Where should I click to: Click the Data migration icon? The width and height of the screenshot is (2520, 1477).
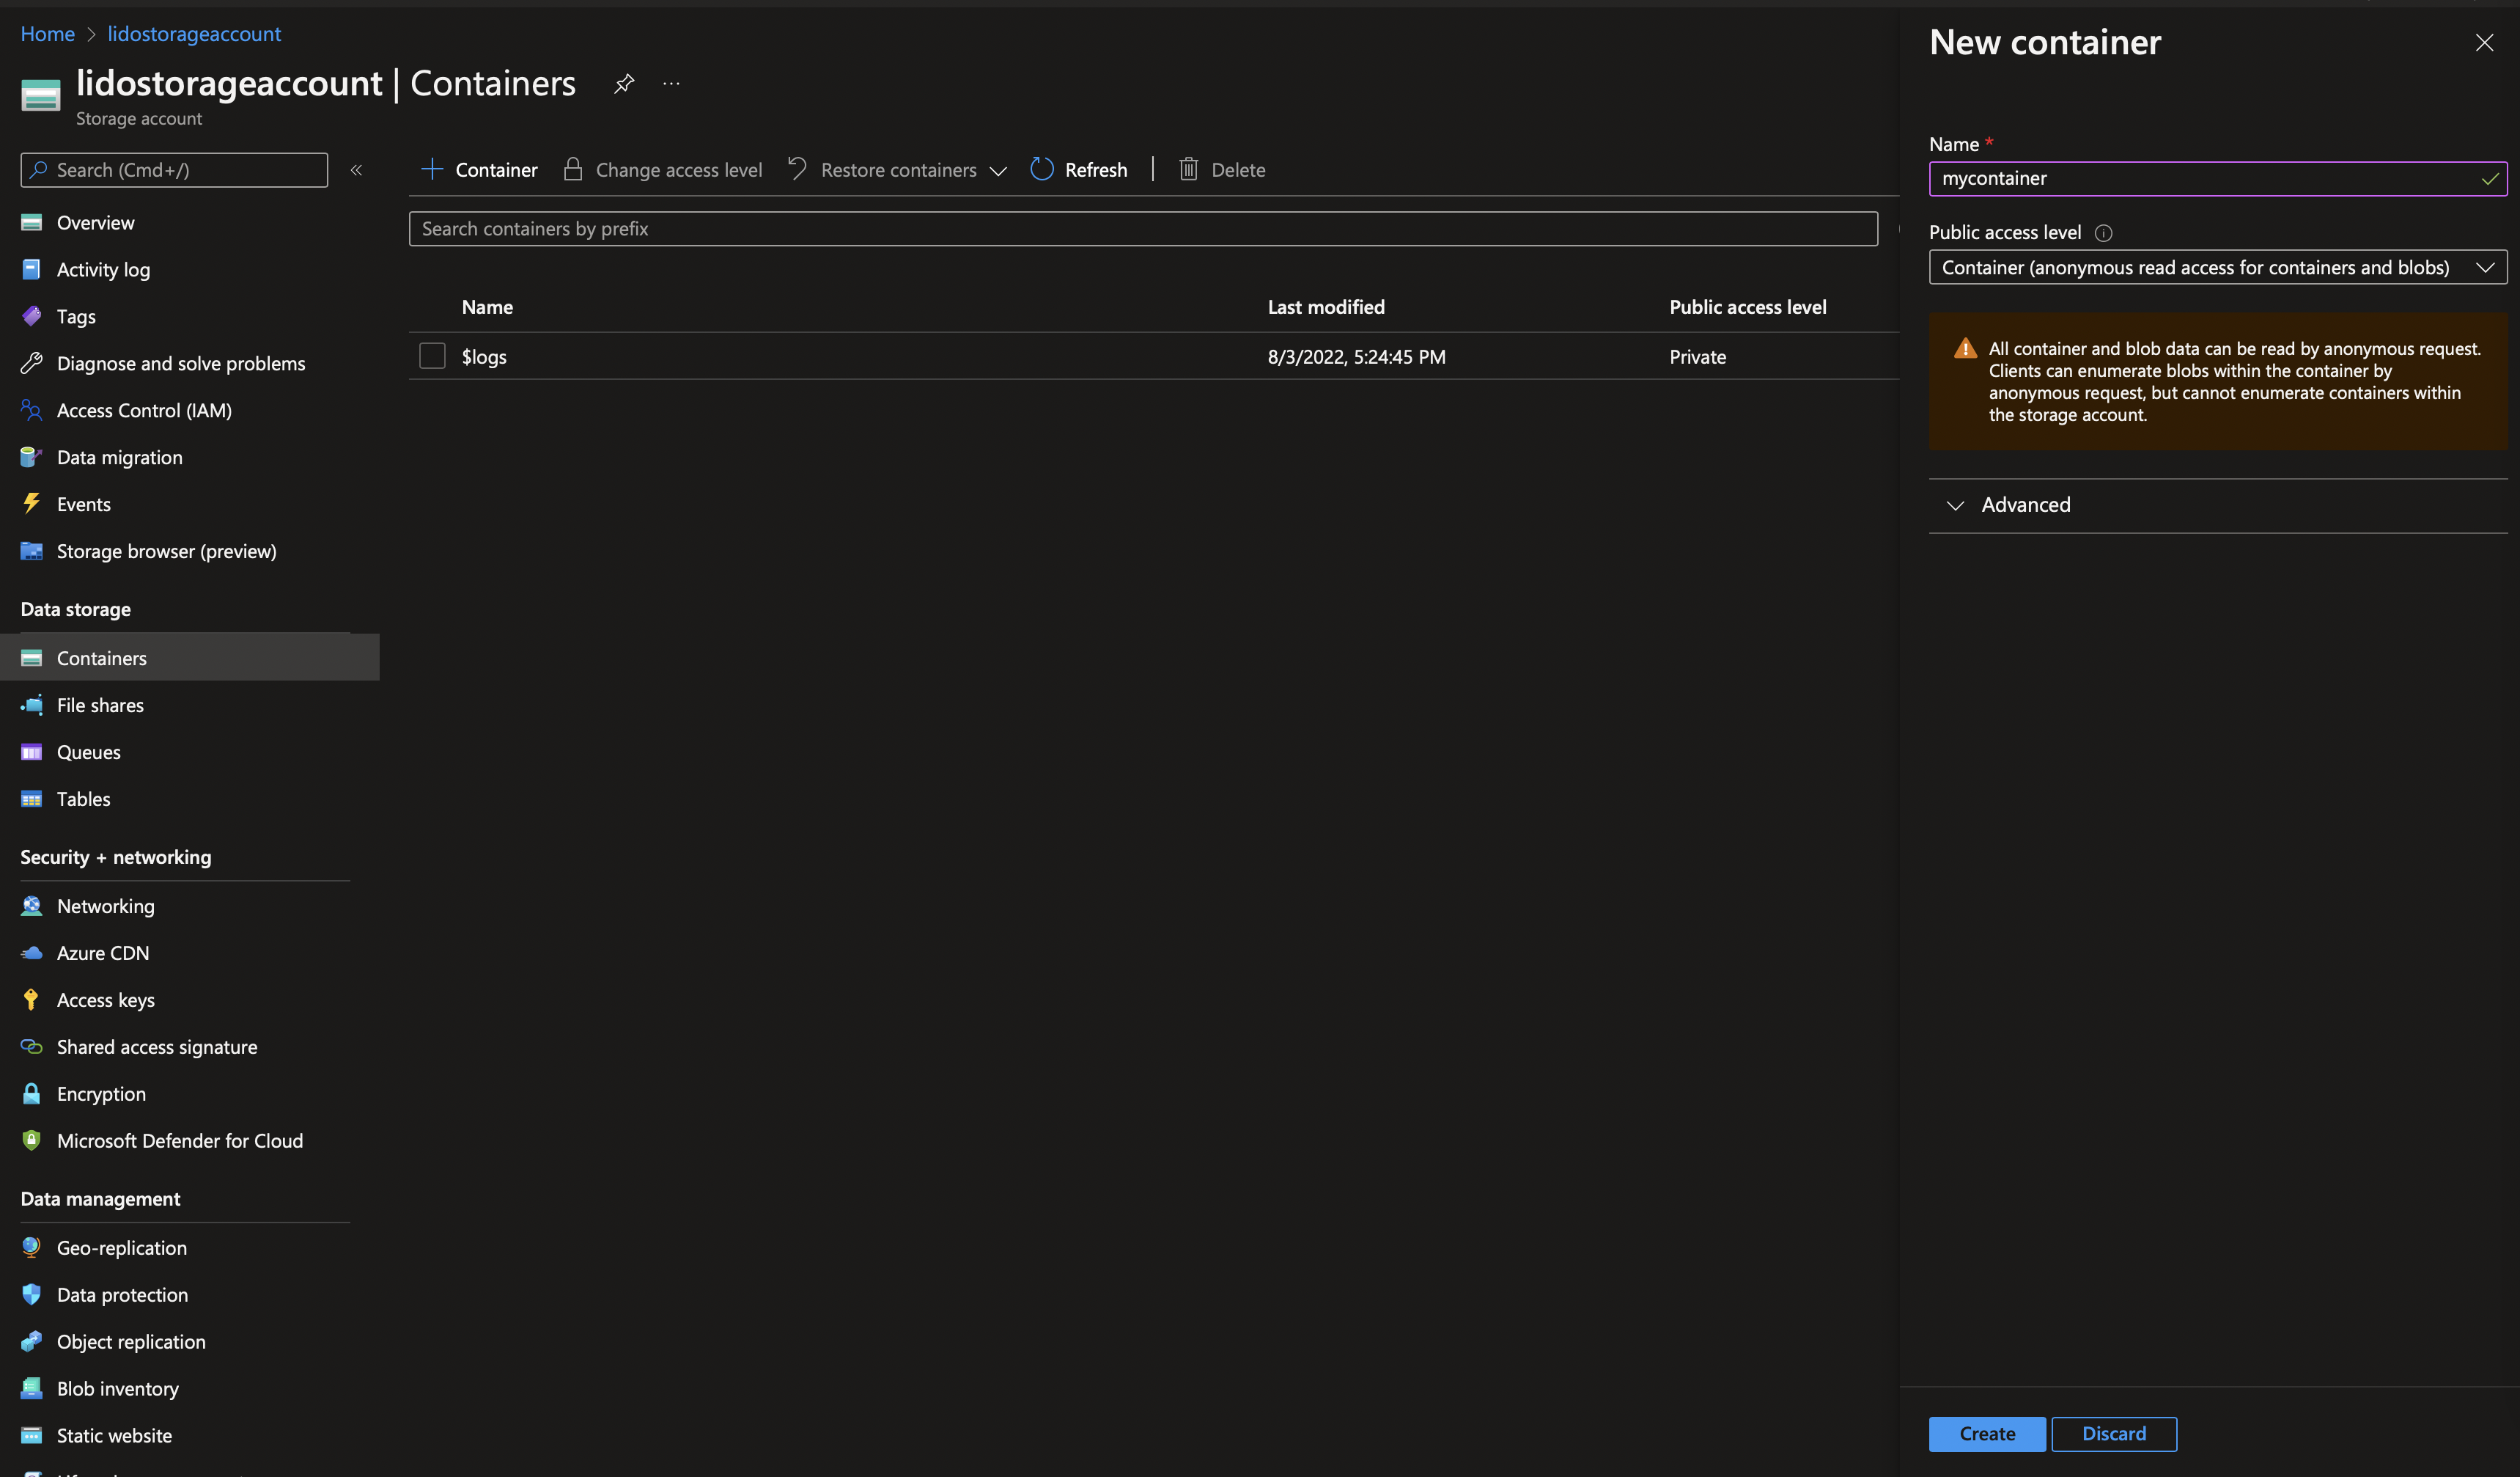click(x=31, y=458)
